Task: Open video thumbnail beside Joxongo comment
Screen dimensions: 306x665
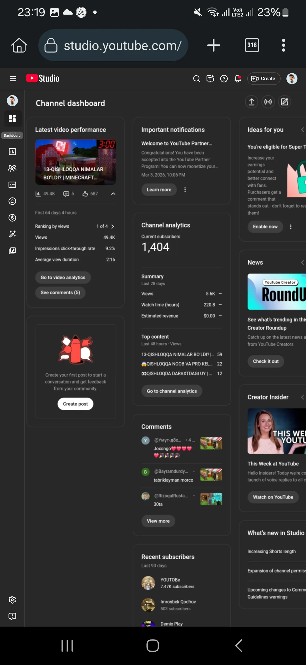Action: (x=211, y=443)
